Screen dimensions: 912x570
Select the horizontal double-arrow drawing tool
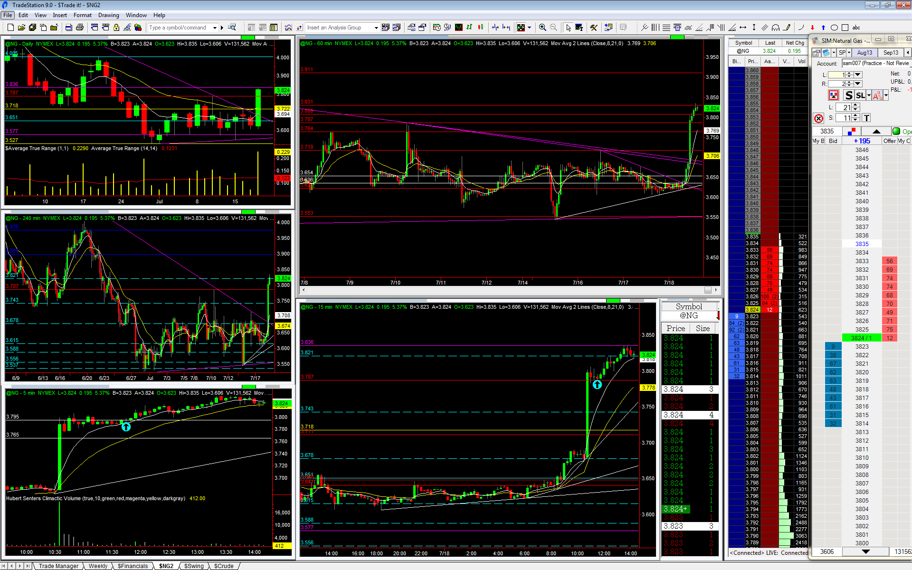[x=743, y=28]
